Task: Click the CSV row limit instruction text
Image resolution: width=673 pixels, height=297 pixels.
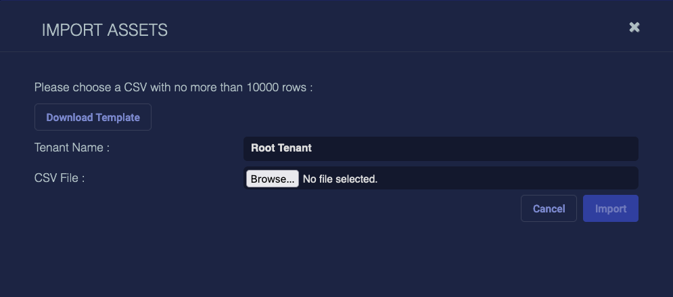Action: click(173, 87)
